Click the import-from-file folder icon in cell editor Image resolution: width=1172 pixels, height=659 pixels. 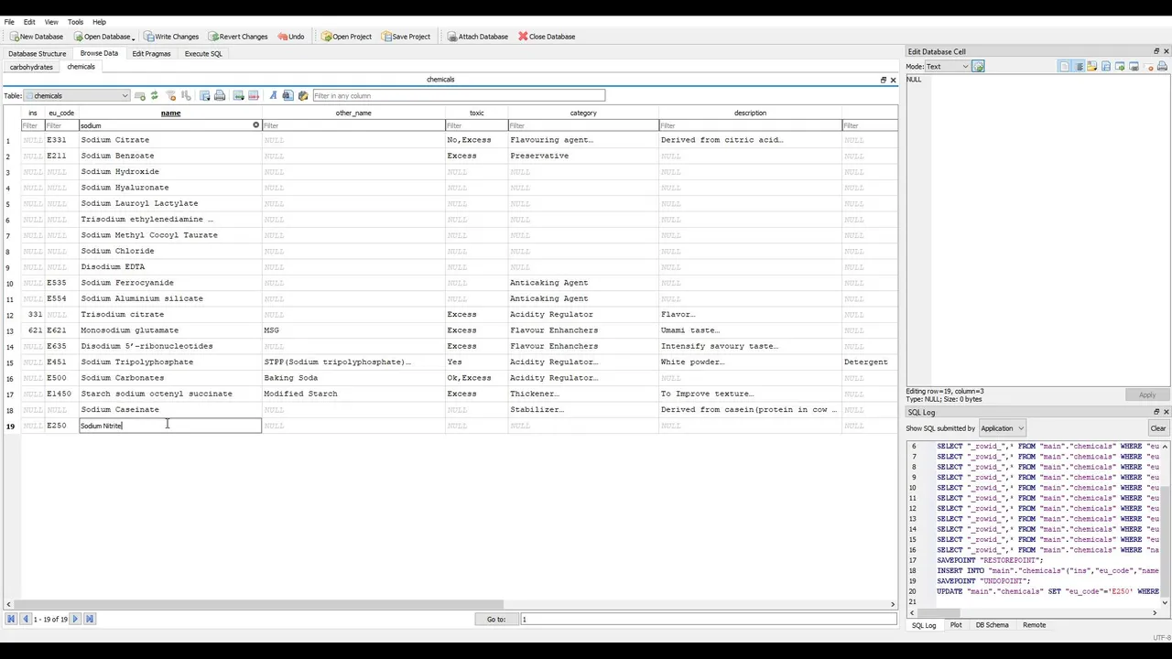click(x=1091, y=66)
